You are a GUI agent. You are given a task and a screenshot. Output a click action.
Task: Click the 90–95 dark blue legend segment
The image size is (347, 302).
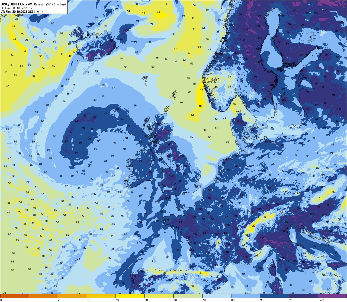(x=274, y=296)
